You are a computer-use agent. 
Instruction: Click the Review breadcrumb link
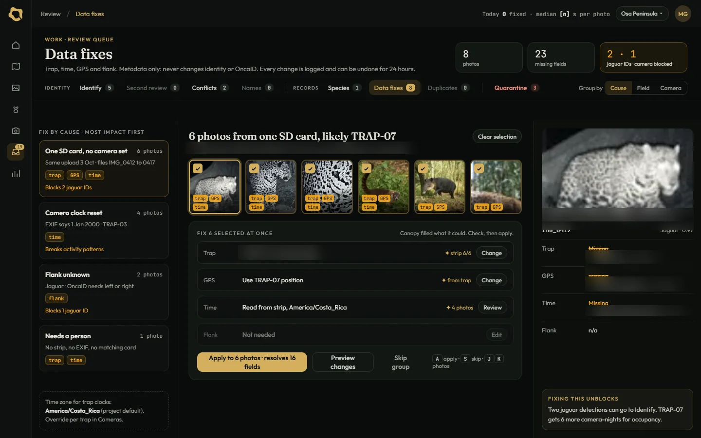pos(51,14)
